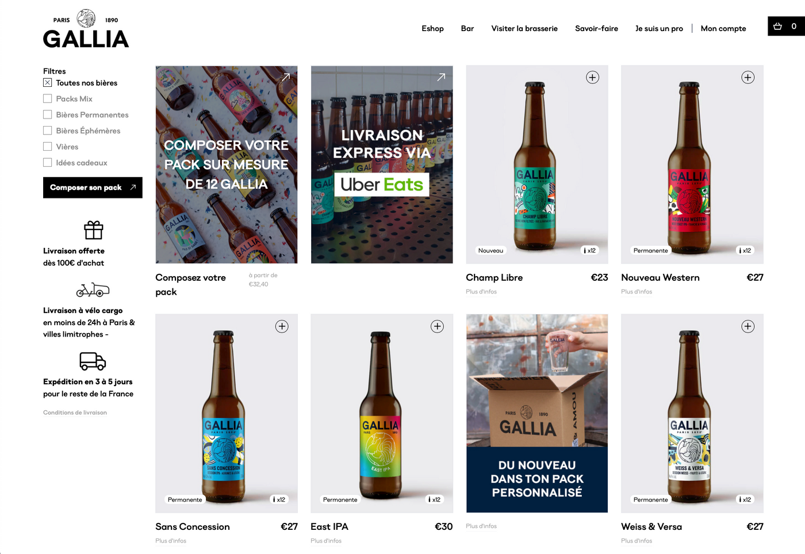Enable the Packs Mix filter checkbox
The image size is (805, 554).
coord(48,98)
